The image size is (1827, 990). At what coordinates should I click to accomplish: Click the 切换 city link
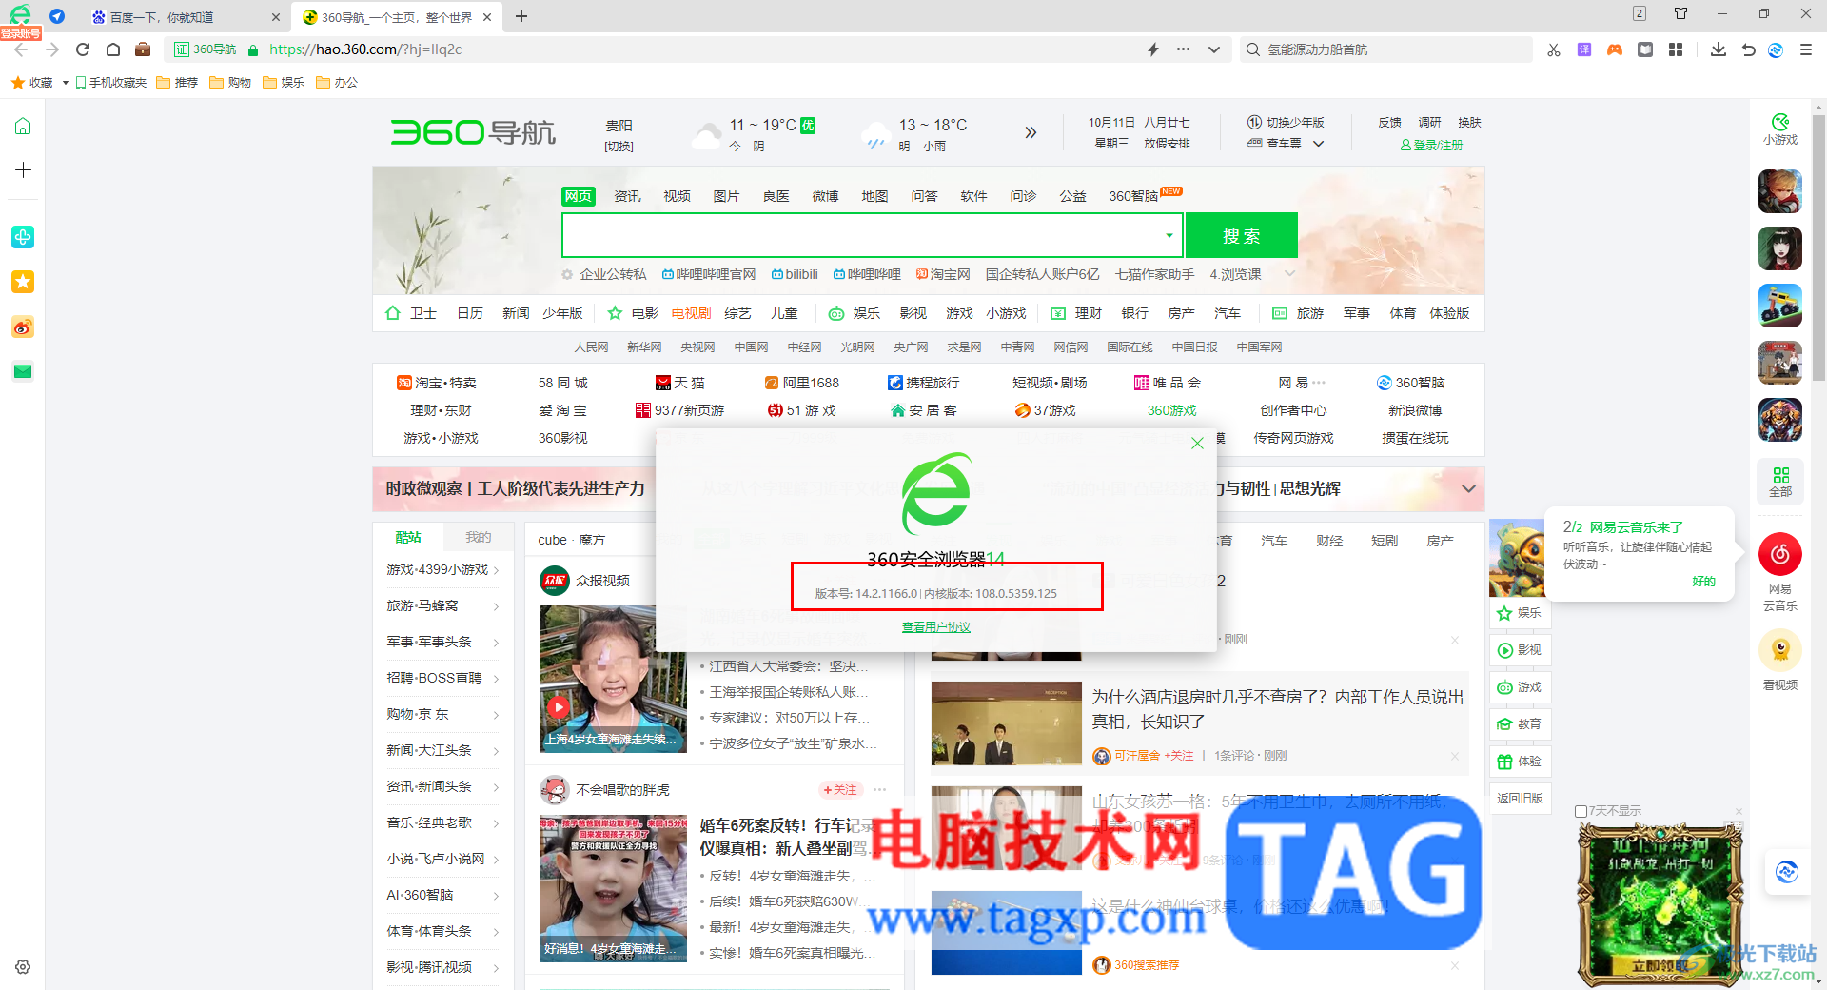[619, 147]
